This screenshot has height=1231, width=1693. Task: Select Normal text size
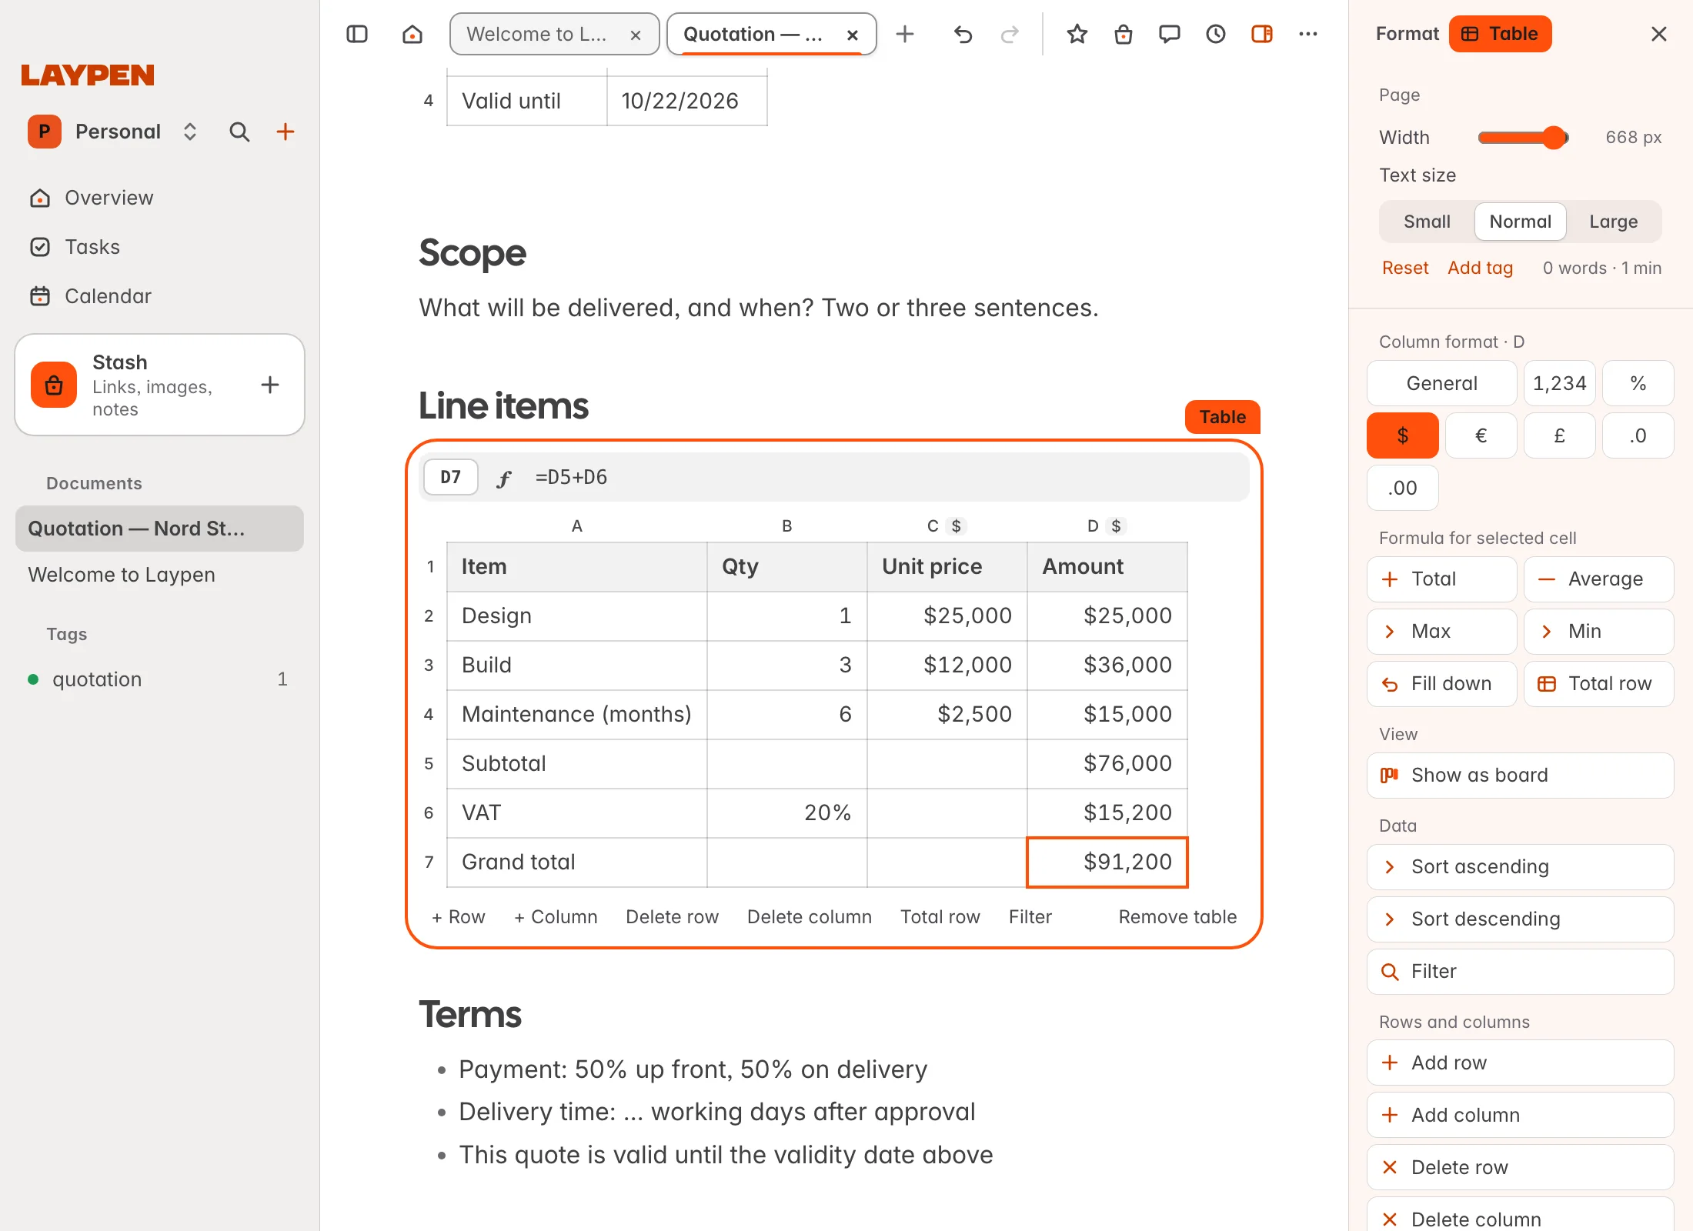tap(1520, 222)
